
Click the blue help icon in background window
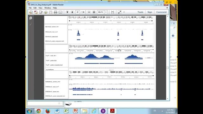[x=173, y=36]
